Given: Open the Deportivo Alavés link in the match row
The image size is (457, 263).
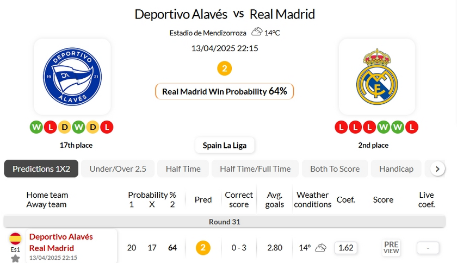Looking at the screenshot, I should tap(61, 237).
